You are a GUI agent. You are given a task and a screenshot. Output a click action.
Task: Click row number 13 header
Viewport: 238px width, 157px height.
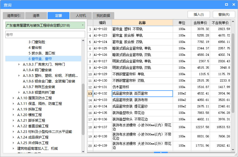tap(90, 94)
